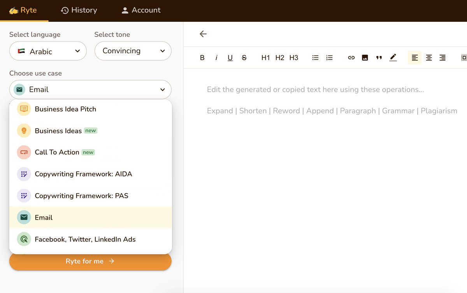Choose Copywriting Framework: PAS option
Screen dimensions: 467x293
[91, 196]
